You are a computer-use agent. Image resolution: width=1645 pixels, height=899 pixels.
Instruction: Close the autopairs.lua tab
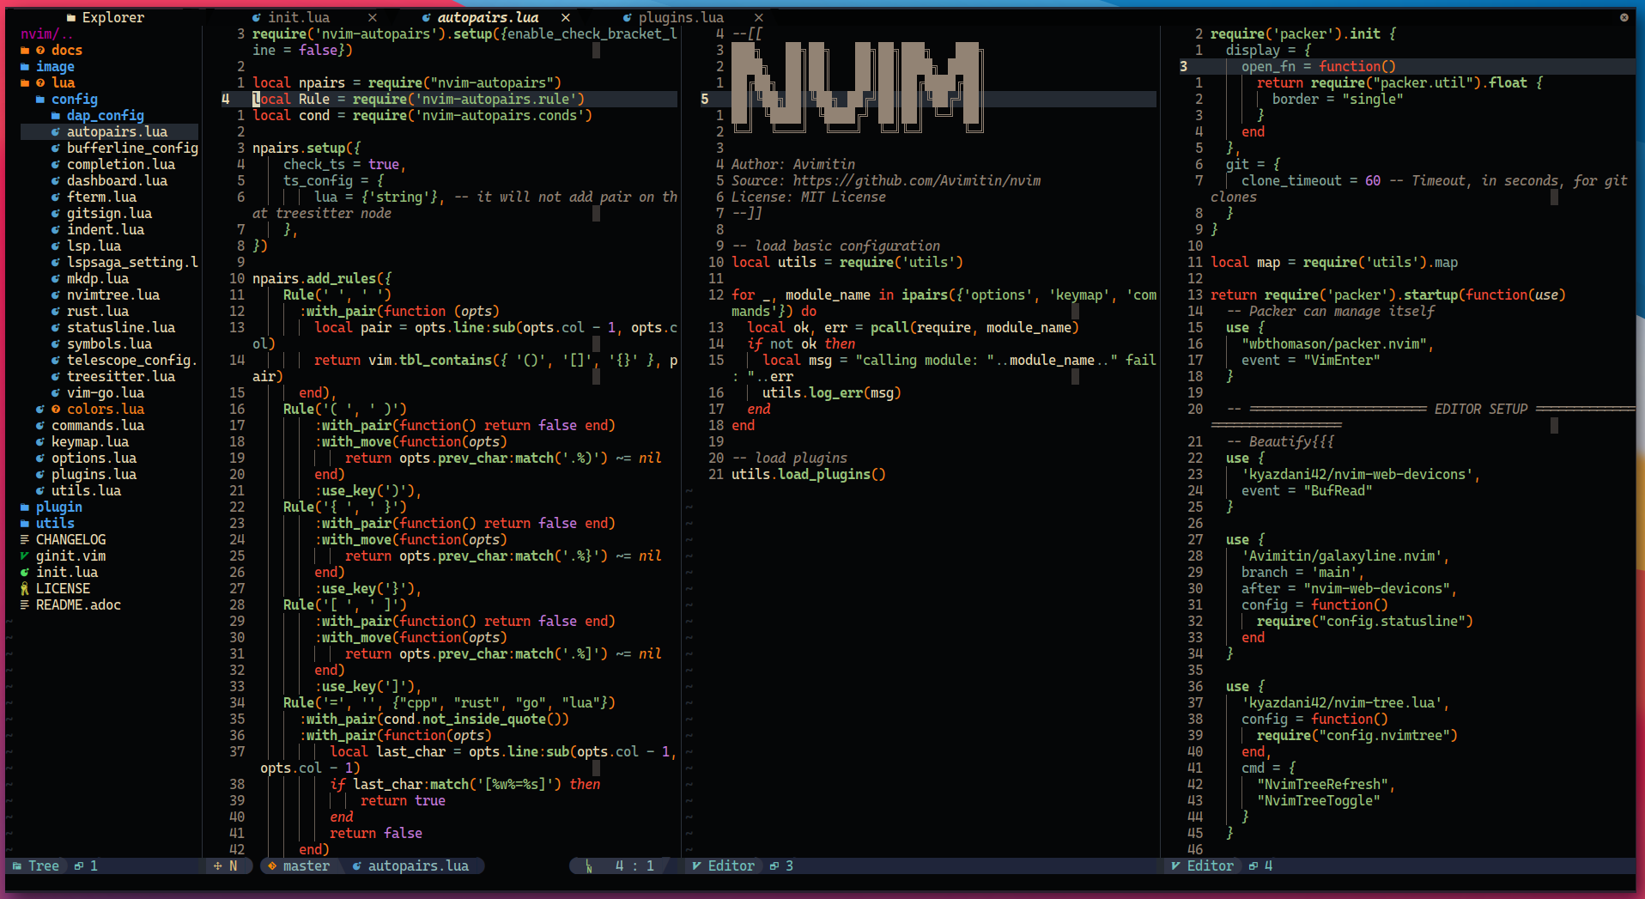click(x=565, y=17)
